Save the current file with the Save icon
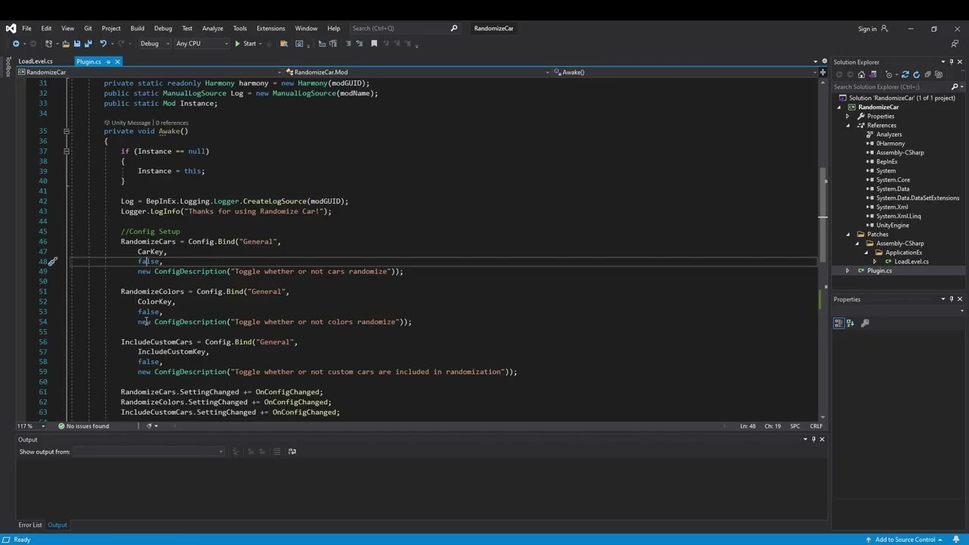Screen dimensions: 969x545 click(76, 43)
